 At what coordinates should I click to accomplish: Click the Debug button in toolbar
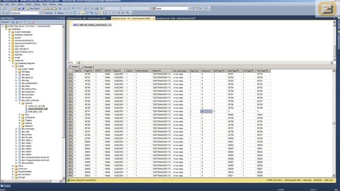click(59, 13)
